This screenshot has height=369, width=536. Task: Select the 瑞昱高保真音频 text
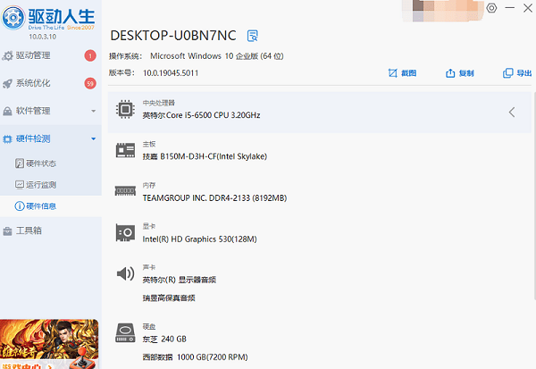click(x=169, y=298)
